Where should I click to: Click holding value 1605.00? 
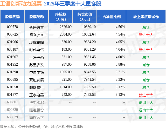coord(66,72)
